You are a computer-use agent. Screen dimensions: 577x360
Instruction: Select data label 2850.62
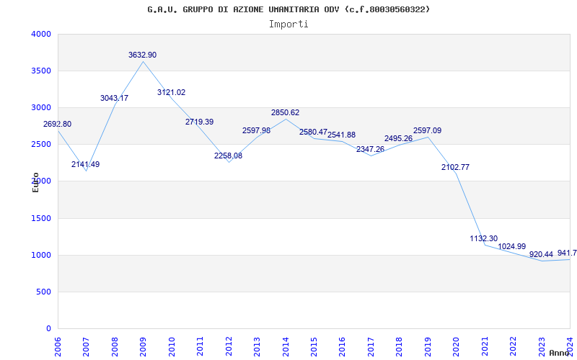coord(286,113)
